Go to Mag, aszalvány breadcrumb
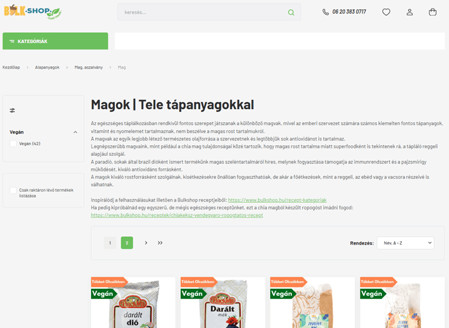The height and width of the screenshot is (328, 449). [x=89, y=67]
